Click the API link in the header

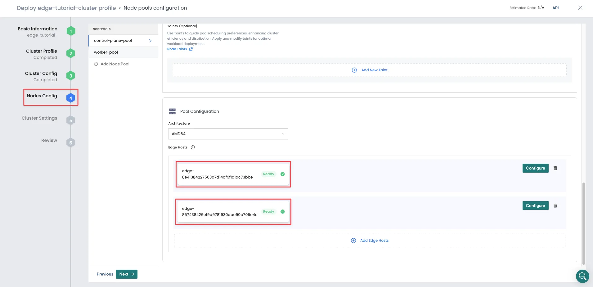point(555,8)
